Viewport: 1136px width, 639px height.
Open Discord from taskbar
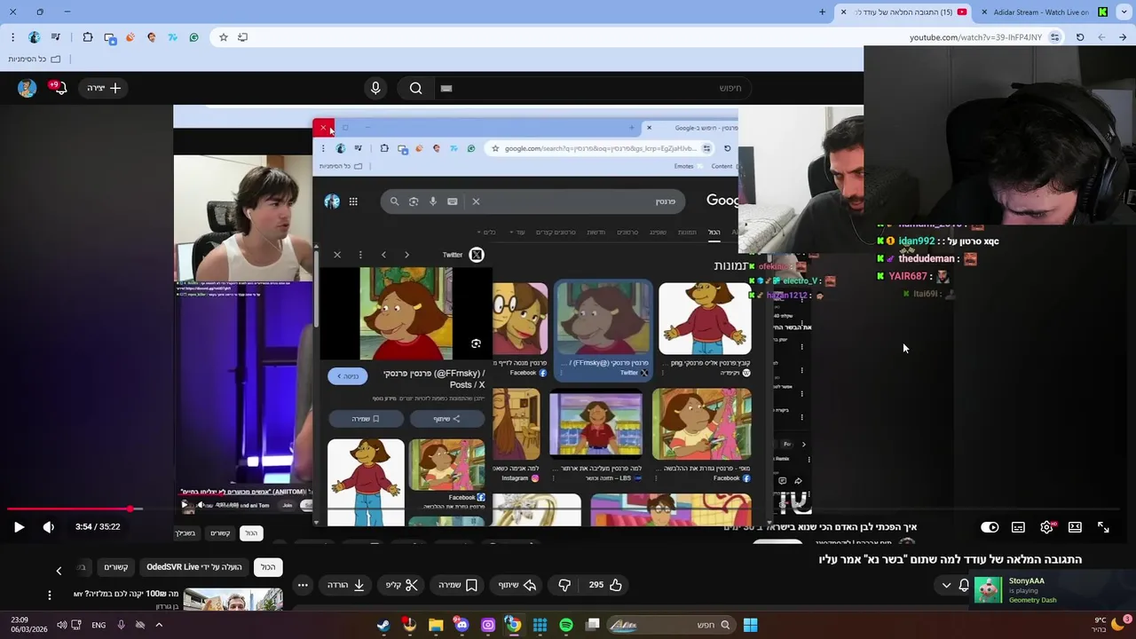pyautogui.click(x=461, y=625)
